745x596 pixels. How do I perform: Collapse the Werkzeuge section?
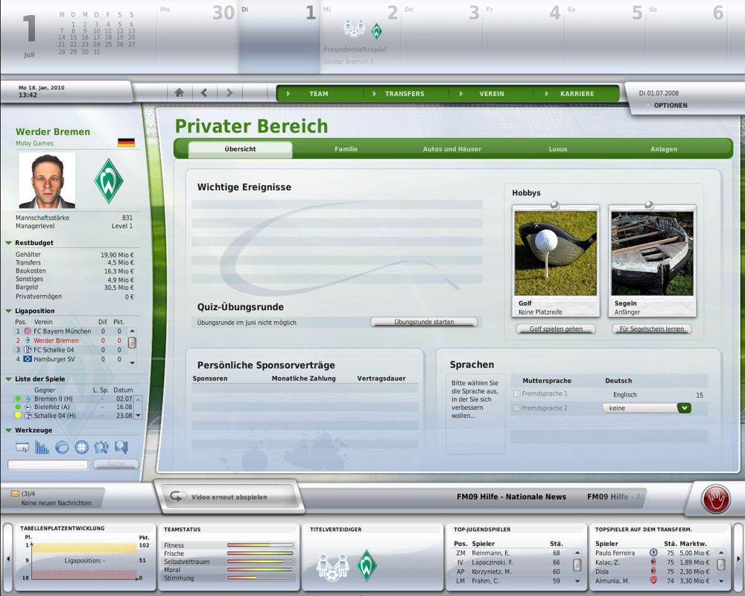coord(9,431)
